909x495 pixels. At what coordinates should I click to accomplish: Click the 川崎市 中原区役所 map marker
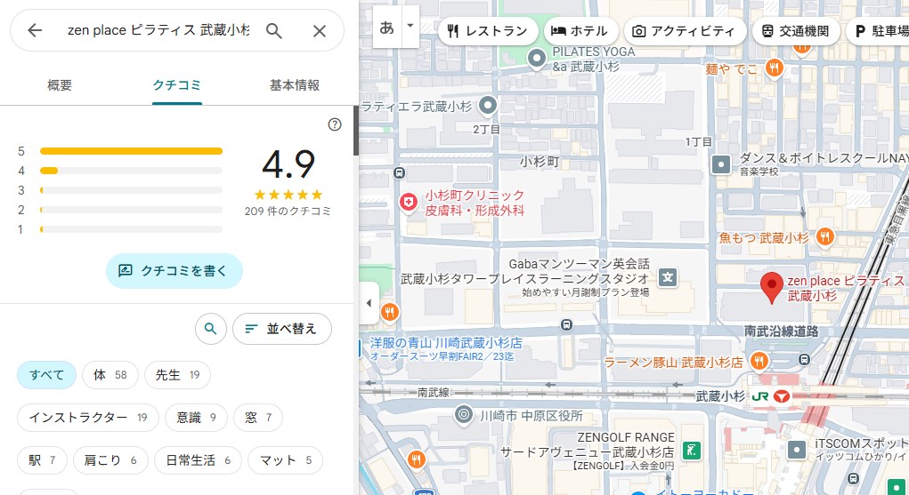pos(463,414)
